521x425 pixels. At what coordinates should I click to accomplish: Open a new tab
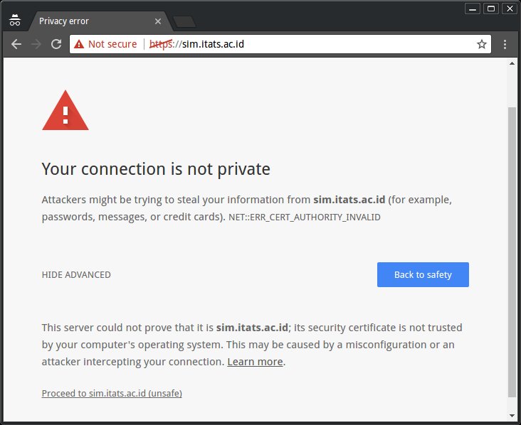(184, 21)
